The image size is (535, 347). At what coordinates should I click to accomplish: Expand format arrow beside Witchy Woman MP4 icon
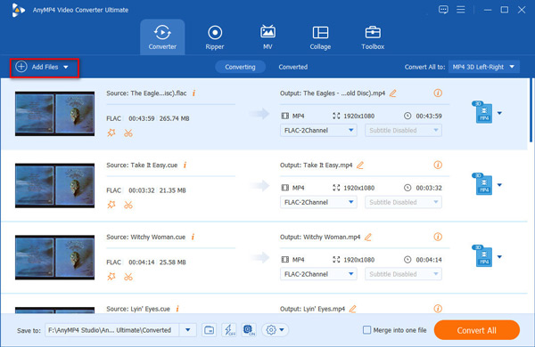[499, 257]
